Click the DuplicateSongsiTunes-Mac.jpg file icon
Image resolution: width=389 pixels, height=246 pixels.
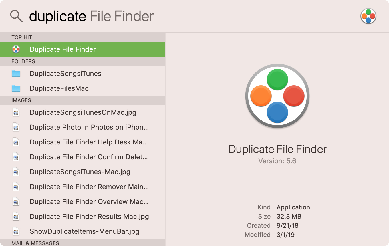pos(16,172)
